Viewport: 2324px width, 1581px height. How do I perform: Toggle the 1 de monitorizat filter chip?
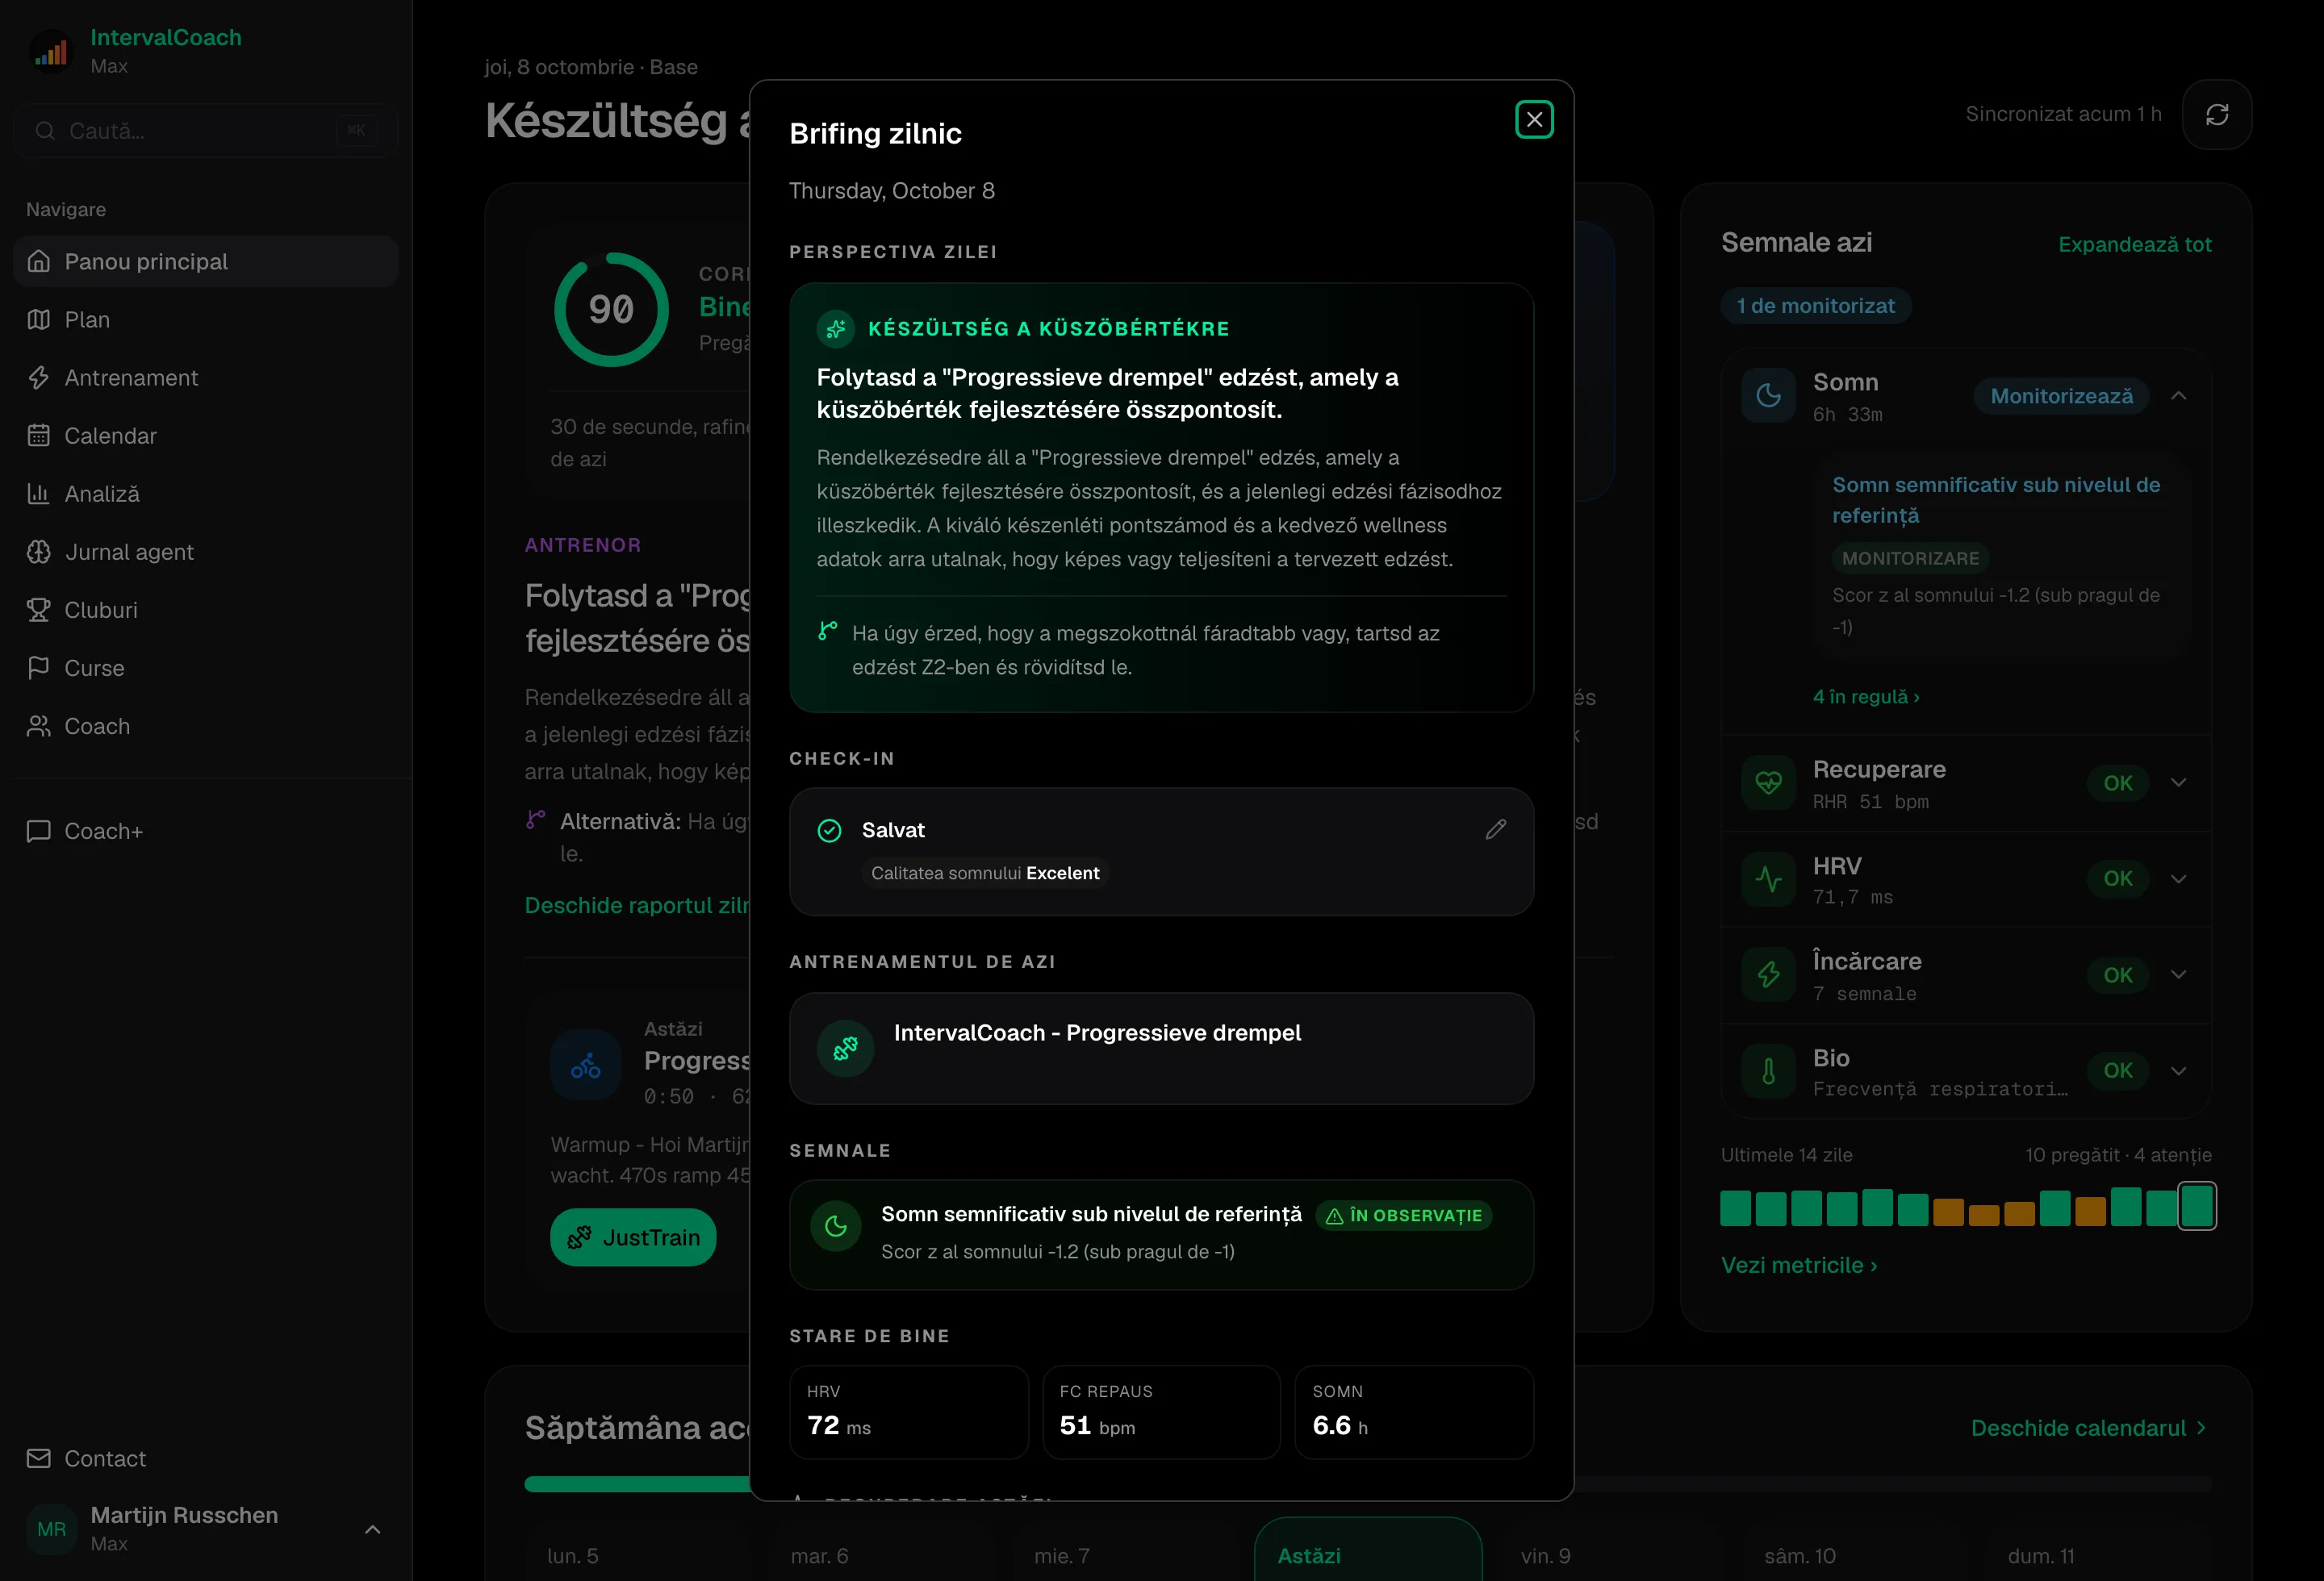(x=1815, y=306)
